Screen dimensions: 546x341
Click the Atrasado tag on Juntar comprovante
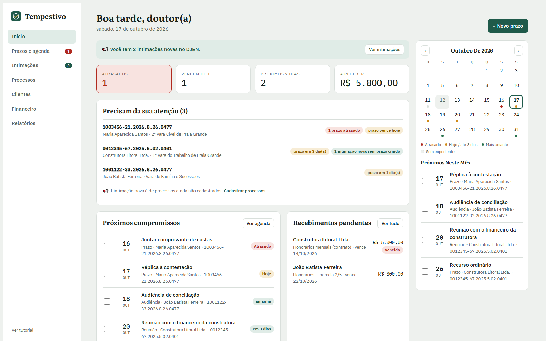(262, 246)
